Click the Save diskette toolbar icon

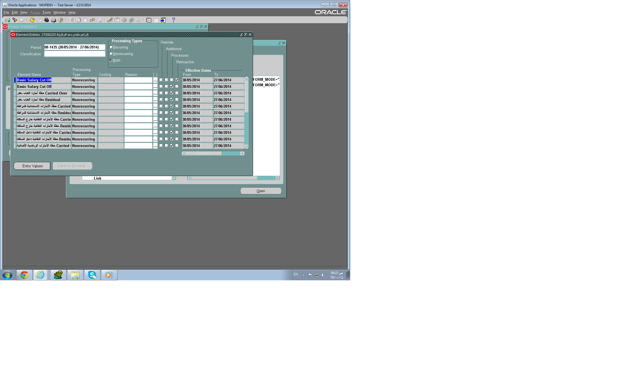32,20
